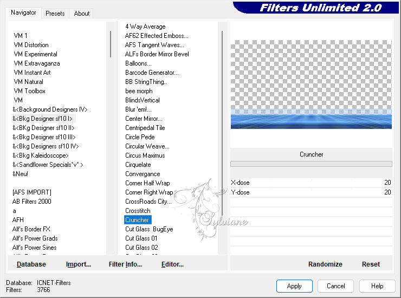Click the Database button

tap(31, 264)
